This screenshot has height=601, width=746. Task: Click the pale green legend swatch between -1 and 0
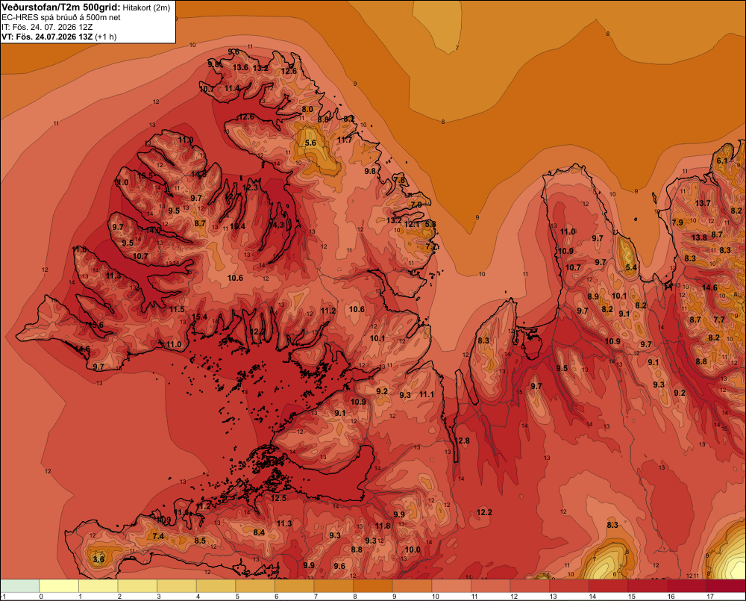[x=20, y=586]
